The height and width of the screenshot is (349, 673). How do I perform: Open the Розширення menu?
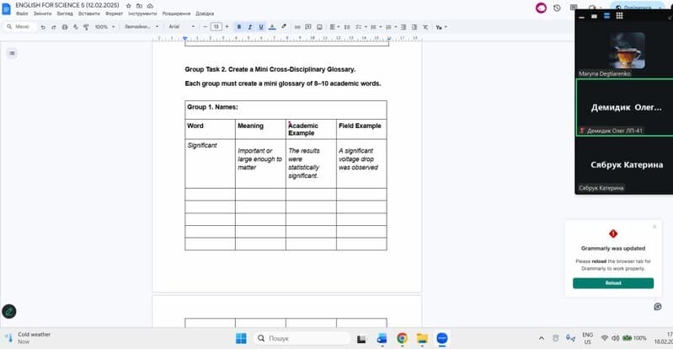pyautogui.click(x=176, y=13)
